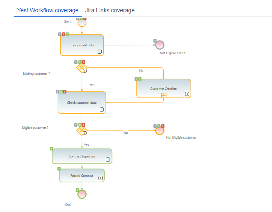Expand the Customer Creation sub-process plus marker
This screenshot has height=212, width=272.
pyautogui.click(x=164, y=95)
